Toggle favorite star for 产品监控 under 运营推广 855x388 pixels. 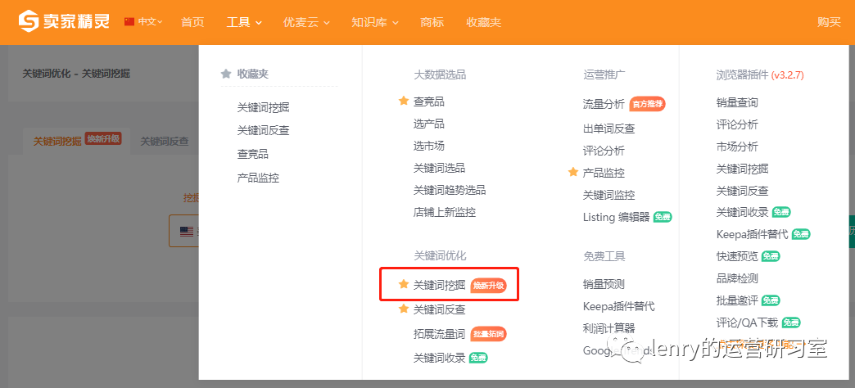[x=572, y=173]
